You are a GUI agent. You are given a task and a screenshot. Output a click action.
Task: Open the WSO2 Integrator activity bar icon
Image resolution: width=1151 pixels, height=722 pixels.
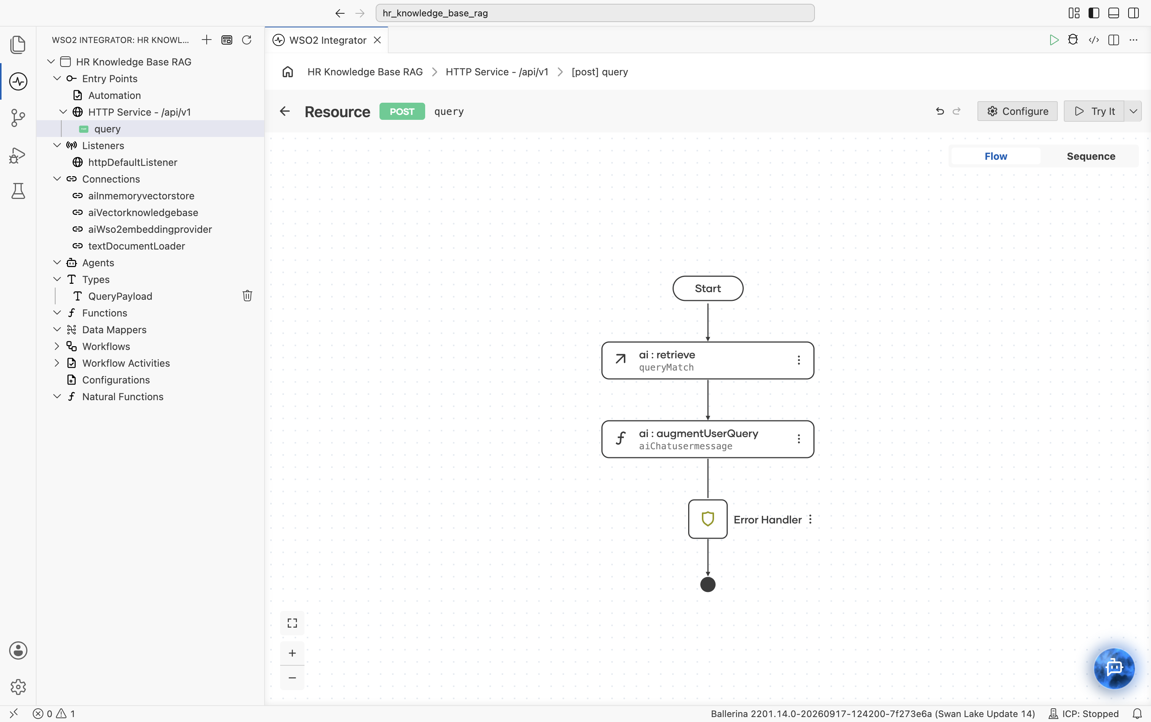18,81
